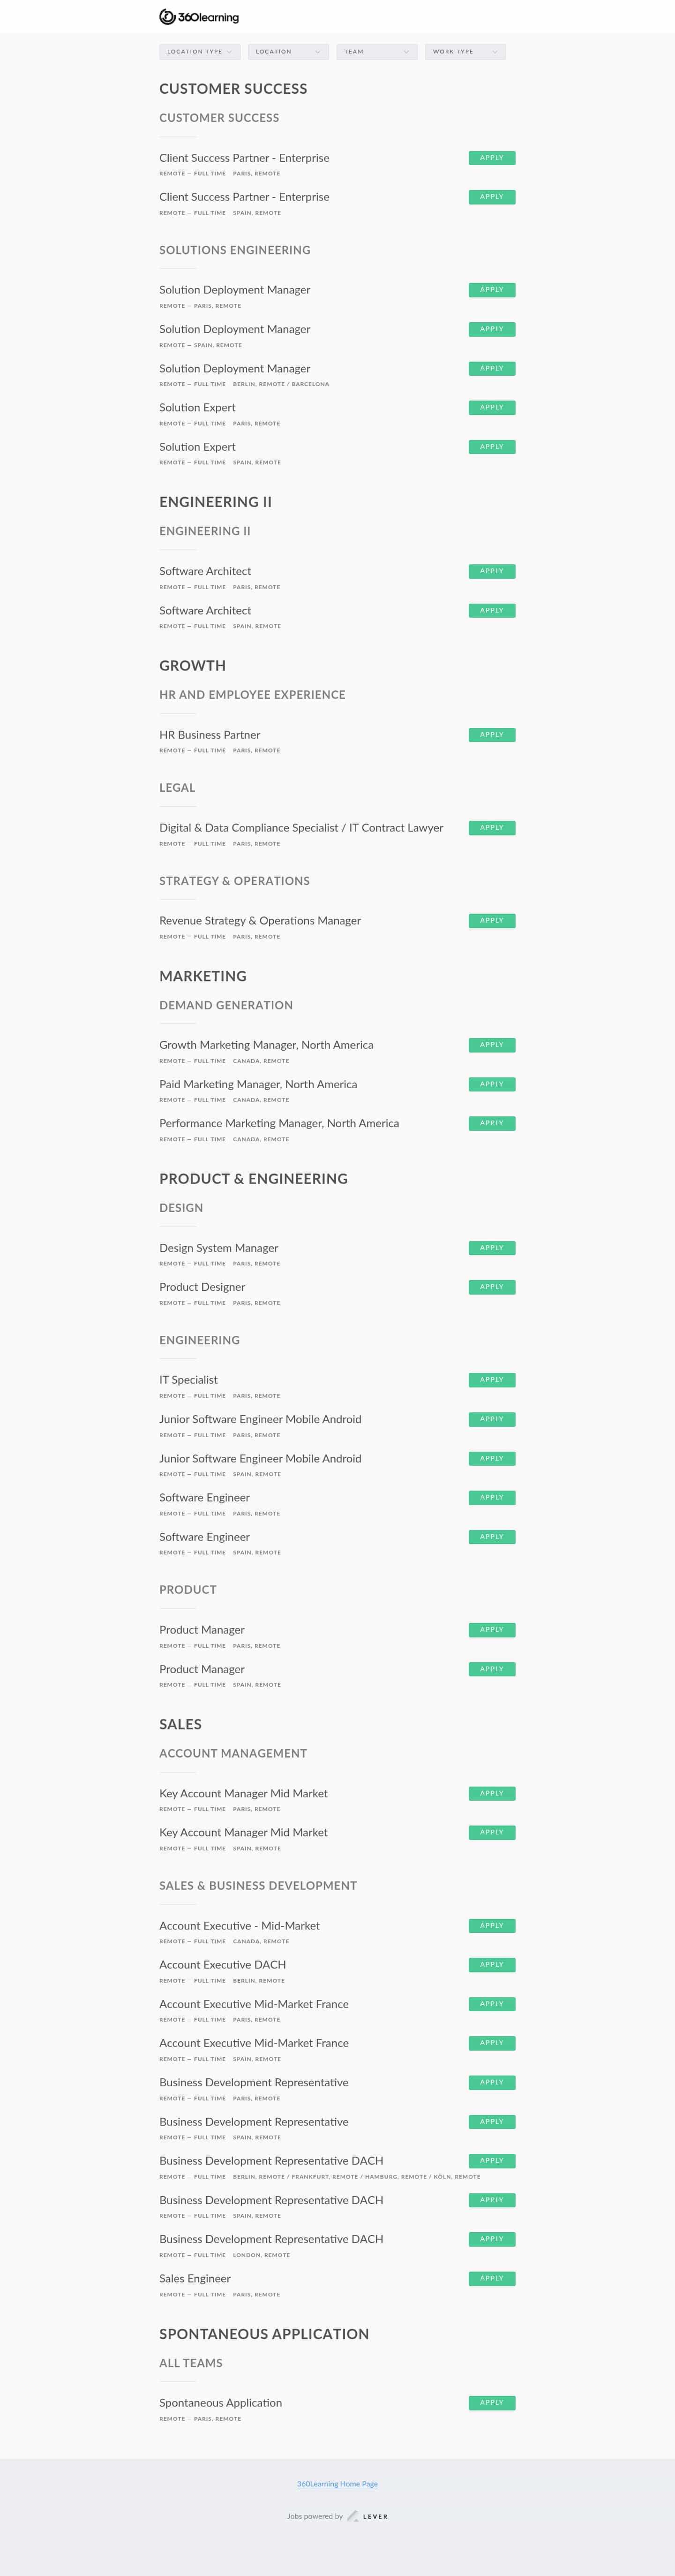The image size is (675, 2576).
Task: Open the Product Designer job listing
Action: coord(202,1287)
